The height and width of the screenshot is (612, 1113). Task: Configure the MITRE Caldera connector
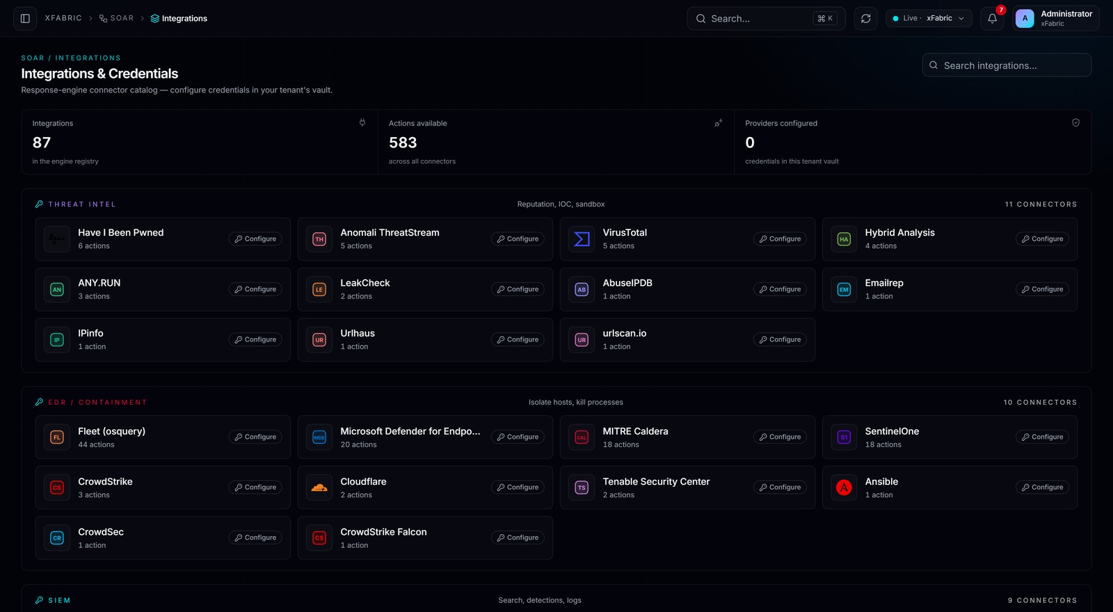pyautogui.click(x=780, y=437)
